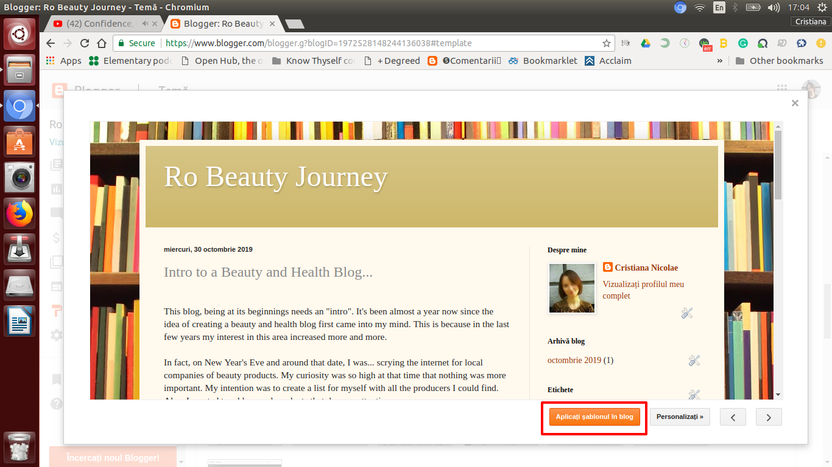Click the wrench icon in the Despre mine widget

[687, 313]
